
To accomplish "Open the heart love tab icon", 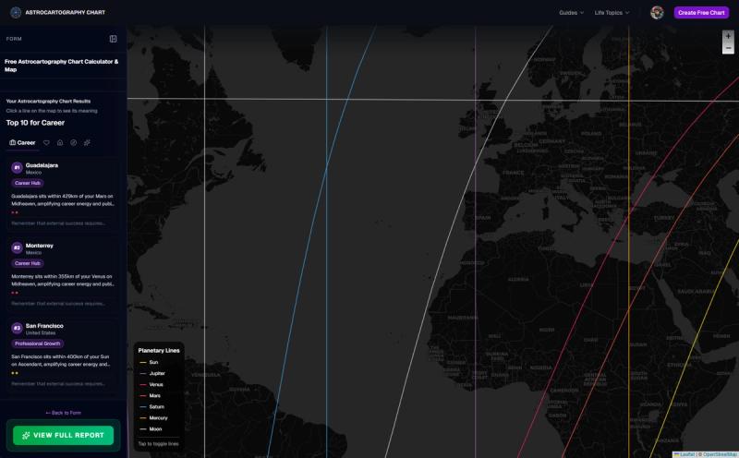I will click(x=46, y=143).
